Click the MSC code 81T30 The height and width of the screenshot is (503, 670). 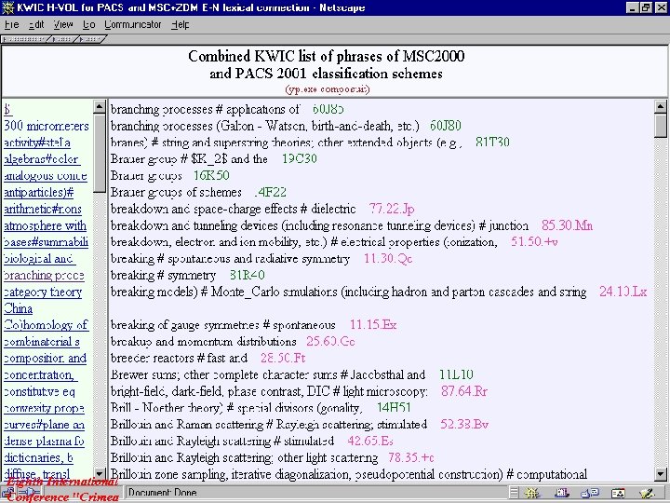point(492,143)
